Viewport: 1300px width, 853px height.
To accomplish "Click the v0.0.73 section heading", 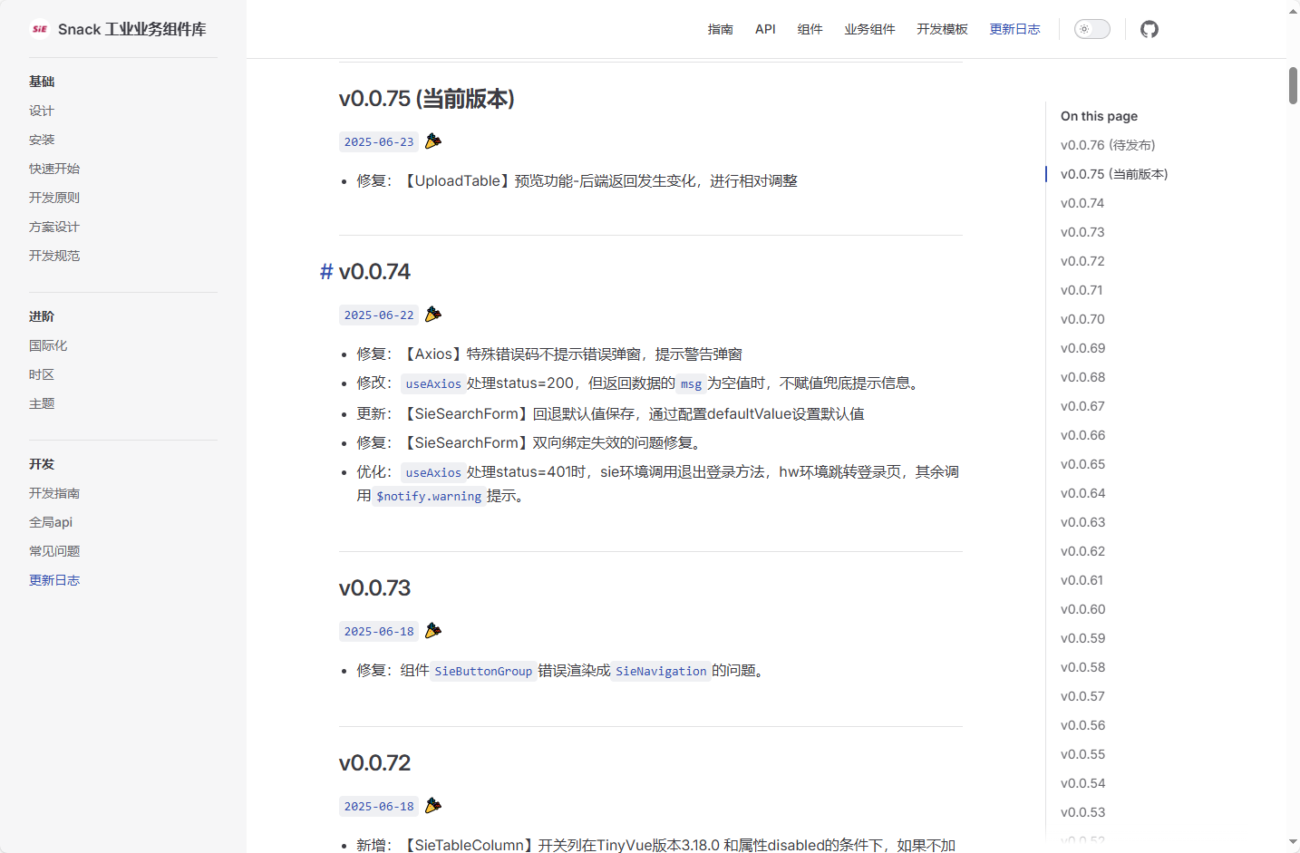I will pyautogui.click(x=374, y=587).
